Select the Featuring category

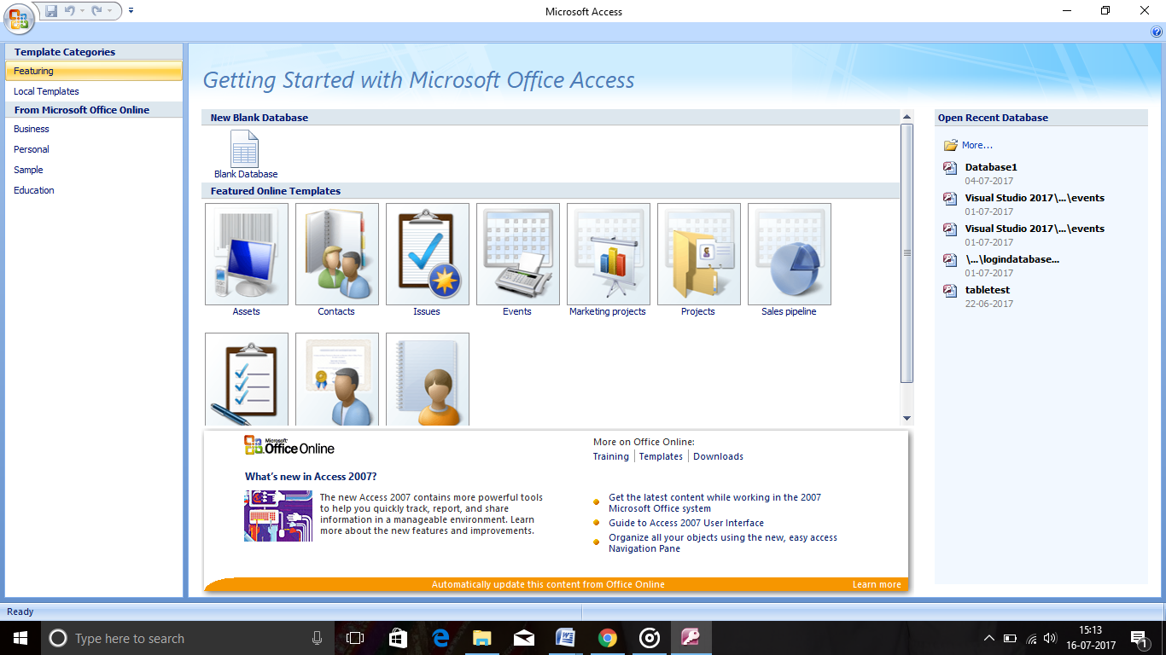pos(94,71)
